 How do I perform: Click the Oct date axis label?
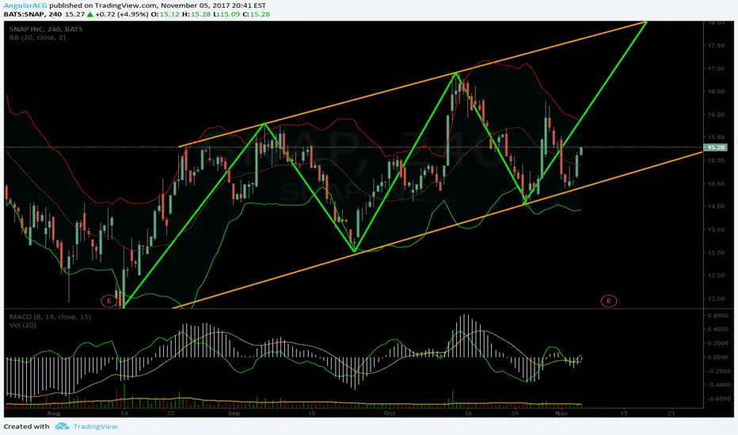coord(390,414)
